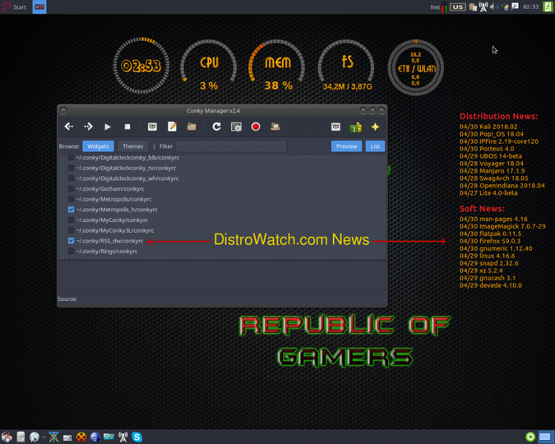Select ~/.conky/Gotham/conkyrc row text
Screen dimensions: 555x444
point(110,189)
